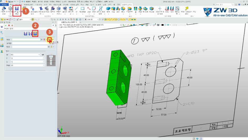
Task: Click the wireframe cube ribbon icon
Action: pyautogui.click(x=10, y=9)
